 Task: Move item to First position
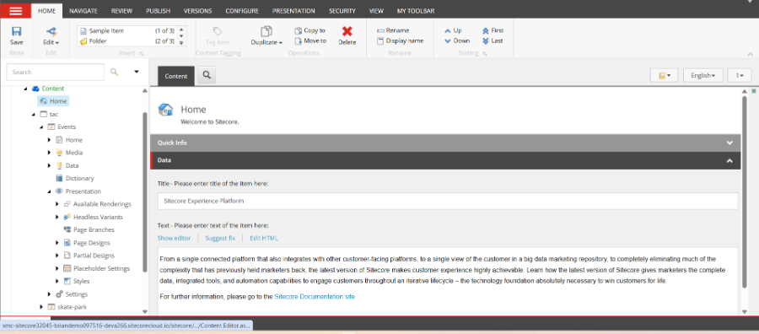pos(493,30)
